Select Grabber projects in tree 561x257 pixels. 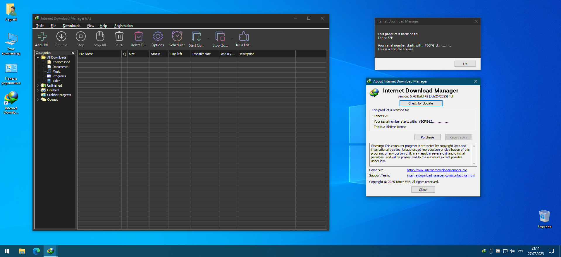(59, 95)
